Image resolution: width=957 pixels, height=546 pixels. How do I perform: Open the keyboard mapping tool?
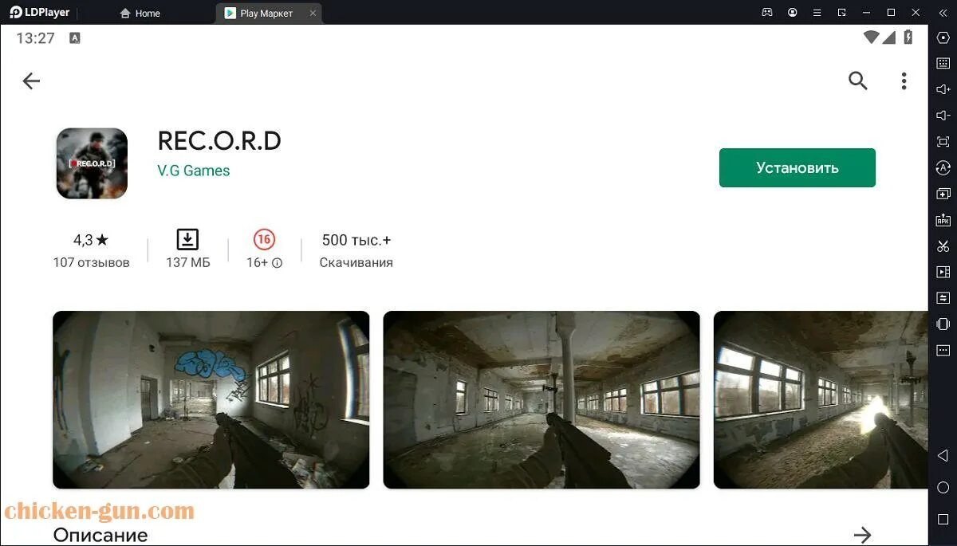[x=943, y=64]
